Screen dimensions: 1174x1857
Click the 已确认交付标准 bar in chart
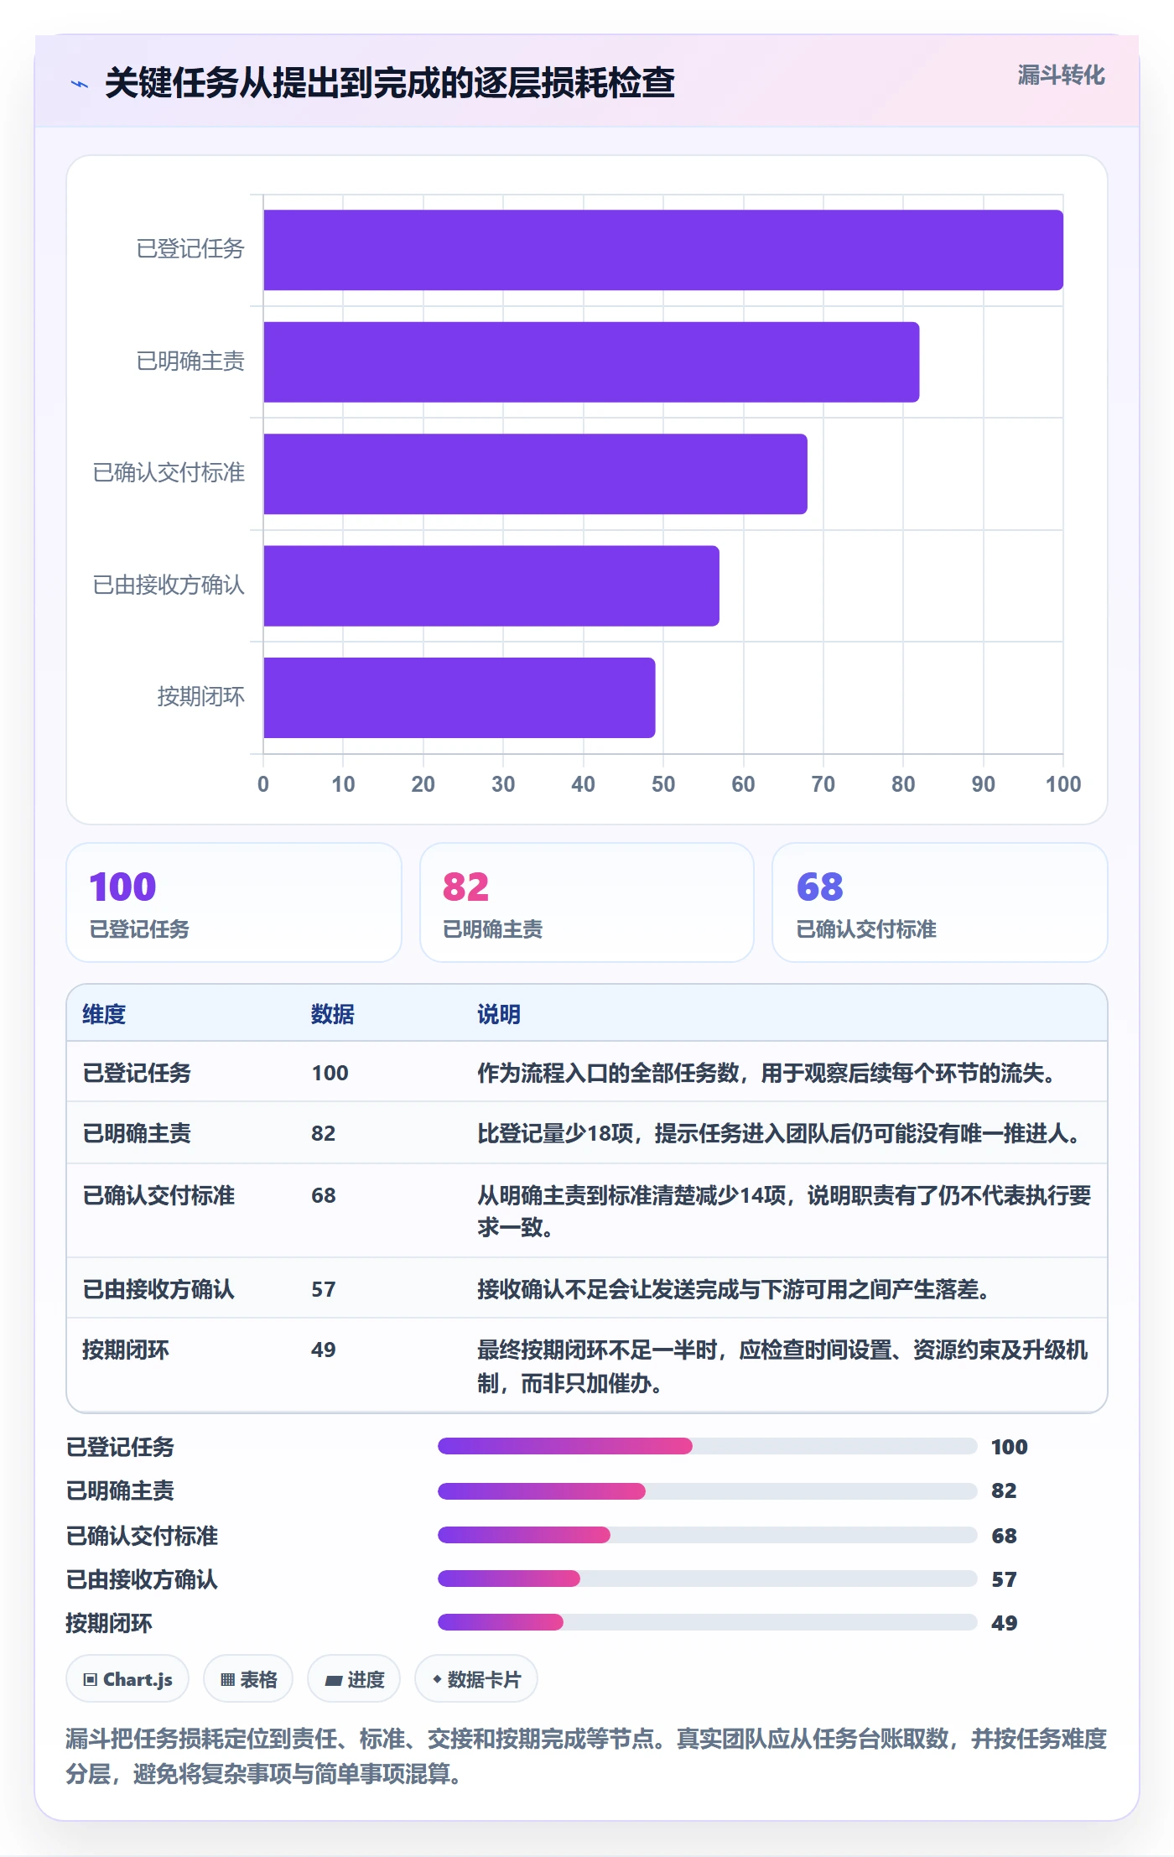536,474
